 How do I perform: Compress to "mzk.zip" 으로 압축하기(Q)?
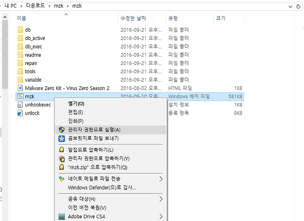pyautogui.click(x=111, y=167)
